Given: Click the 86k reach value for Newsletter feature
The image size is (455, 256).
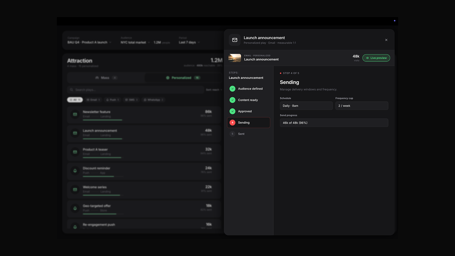Looking at the screenshot, I should click(208, 112).
